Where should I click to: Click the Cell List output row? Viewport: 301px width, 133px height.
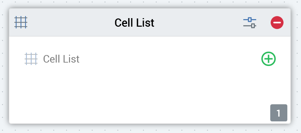point(150,59)
